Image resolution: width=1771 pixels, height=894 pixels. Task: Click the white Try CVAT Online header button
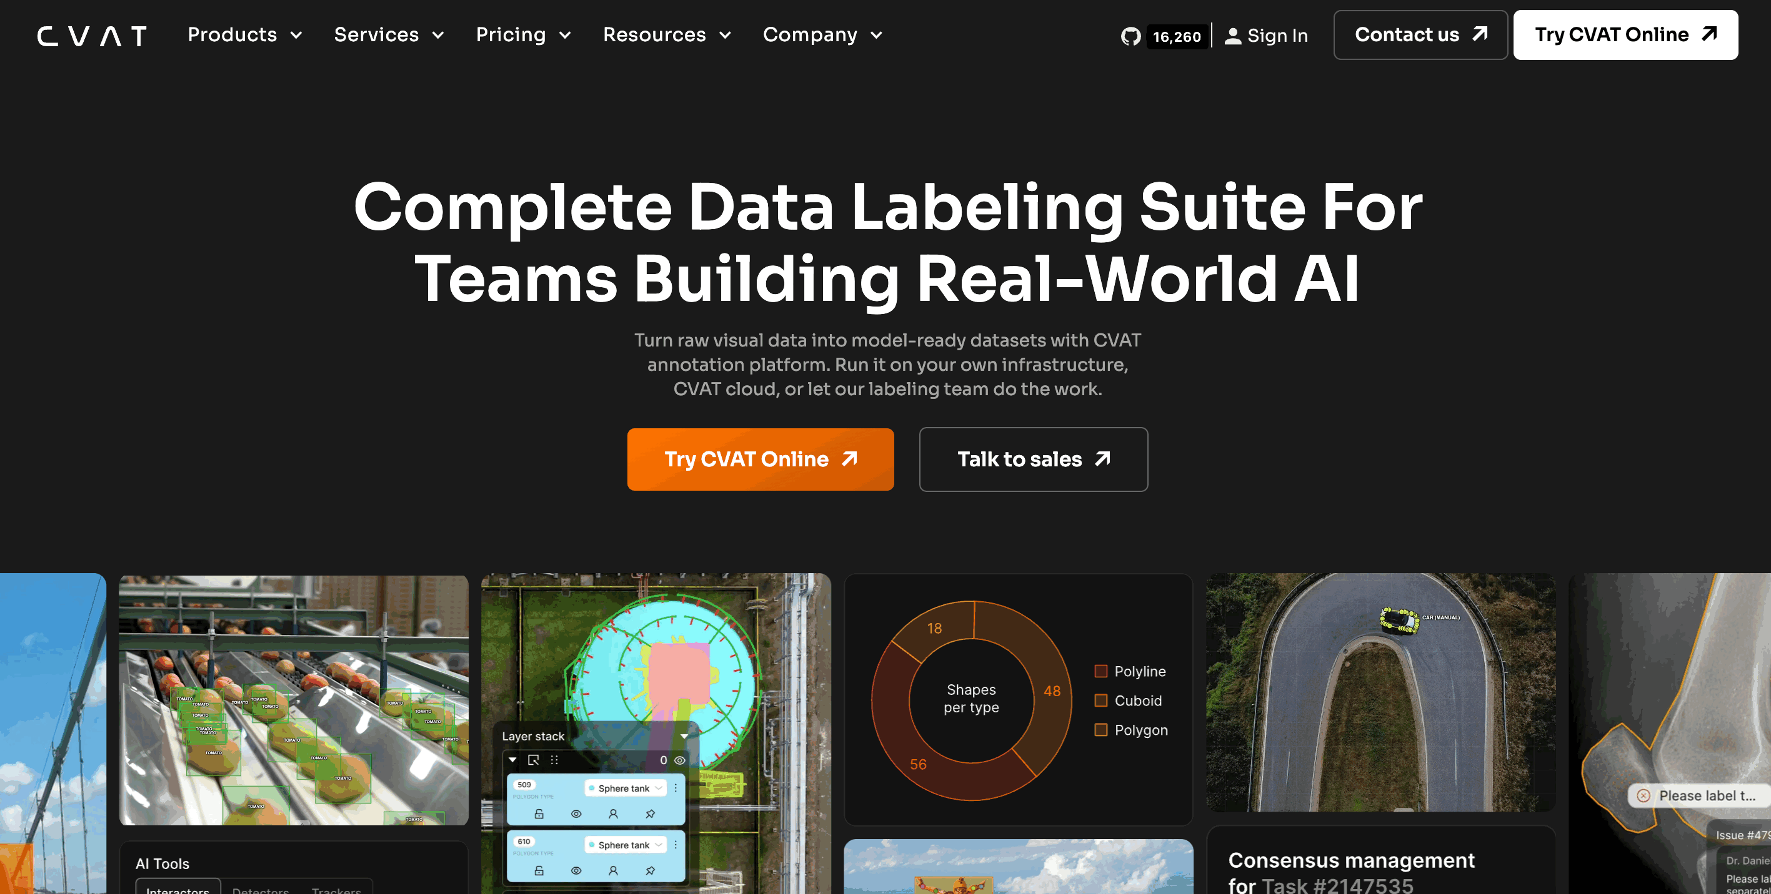click(1626, 35)
